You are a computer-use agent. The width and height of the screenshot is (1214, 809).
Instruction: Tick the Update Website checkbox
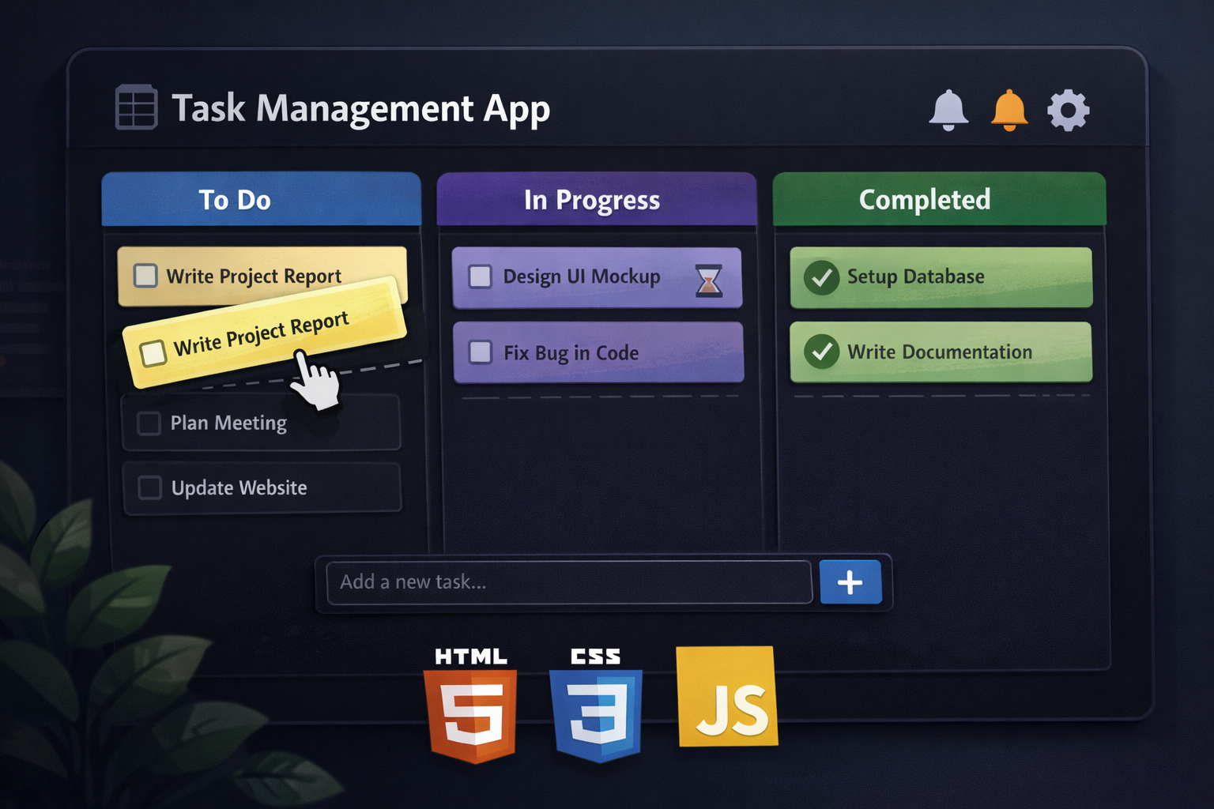149,487
